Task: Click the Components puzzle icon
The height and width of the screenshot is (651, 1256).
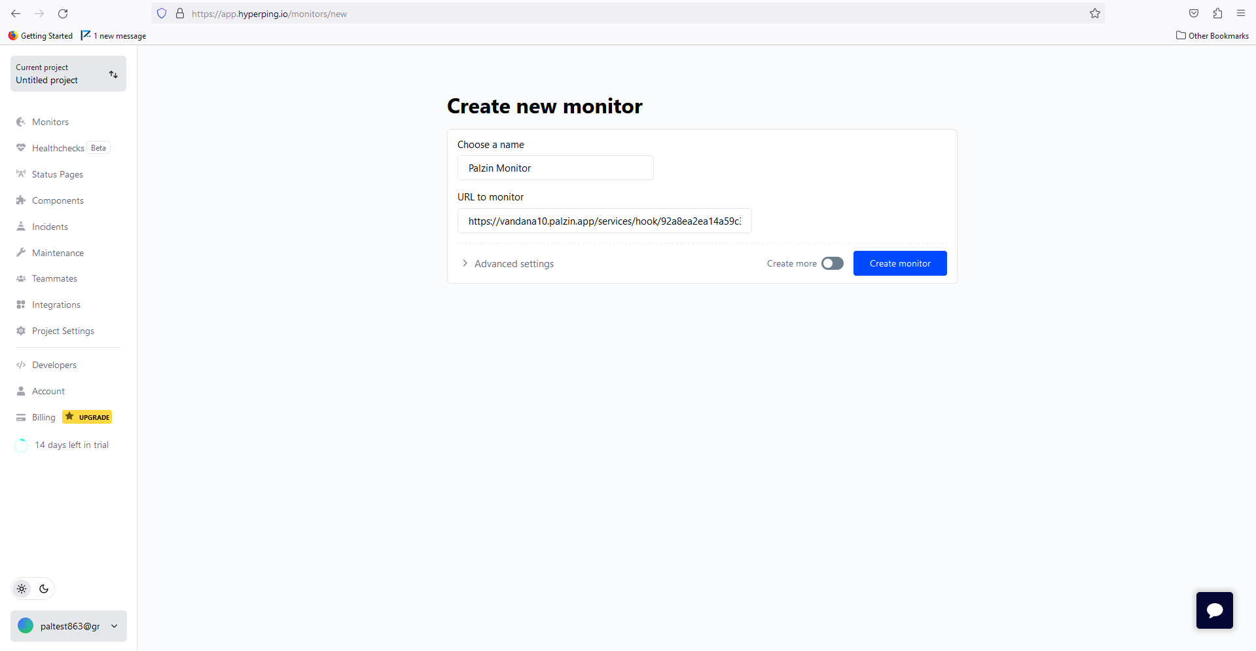Action: (x=21, y=200)
